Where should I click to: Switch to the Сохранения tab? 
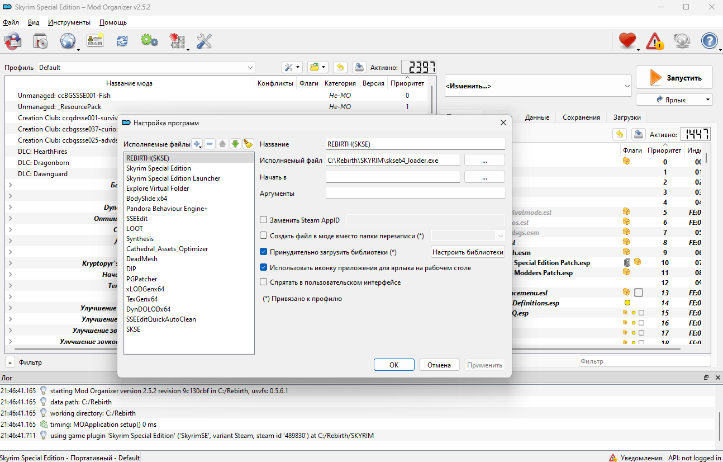(x=581, y=117)
